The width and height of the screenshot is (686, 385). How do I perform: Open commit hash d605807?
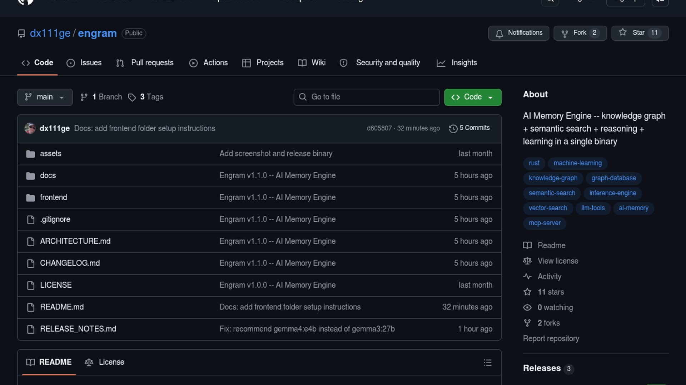coord(379,128)
